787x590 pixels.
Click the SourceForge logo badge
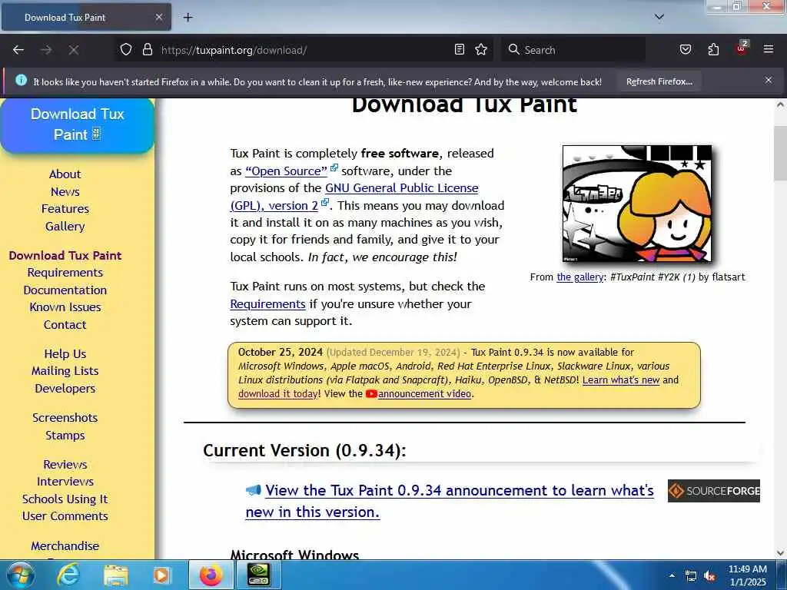(x=713, y=491)
